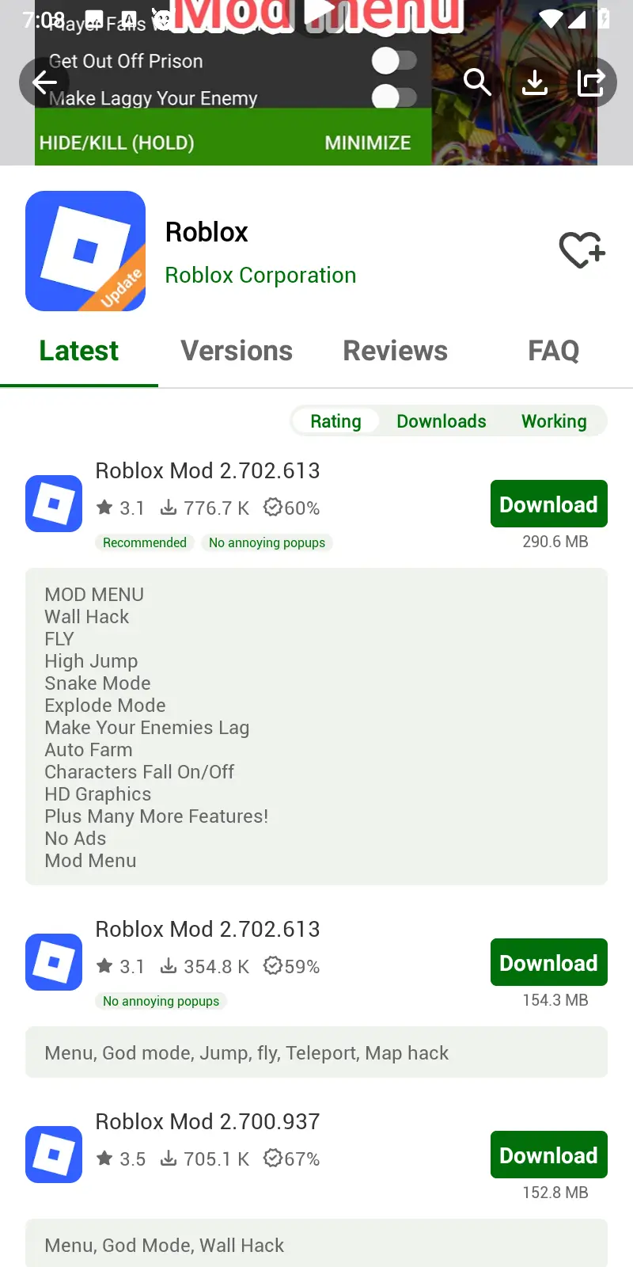The width and height of the screenshot is (633, 1267).
Task: Expand the MOD MENU description box
Action: pos(316,726)
